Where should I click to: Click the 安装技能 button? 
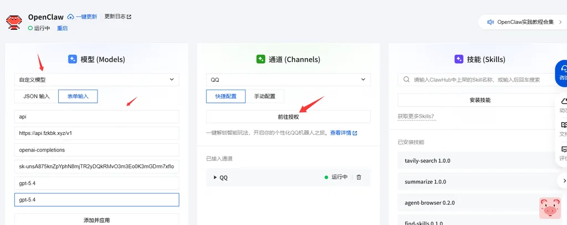(480, 100)
